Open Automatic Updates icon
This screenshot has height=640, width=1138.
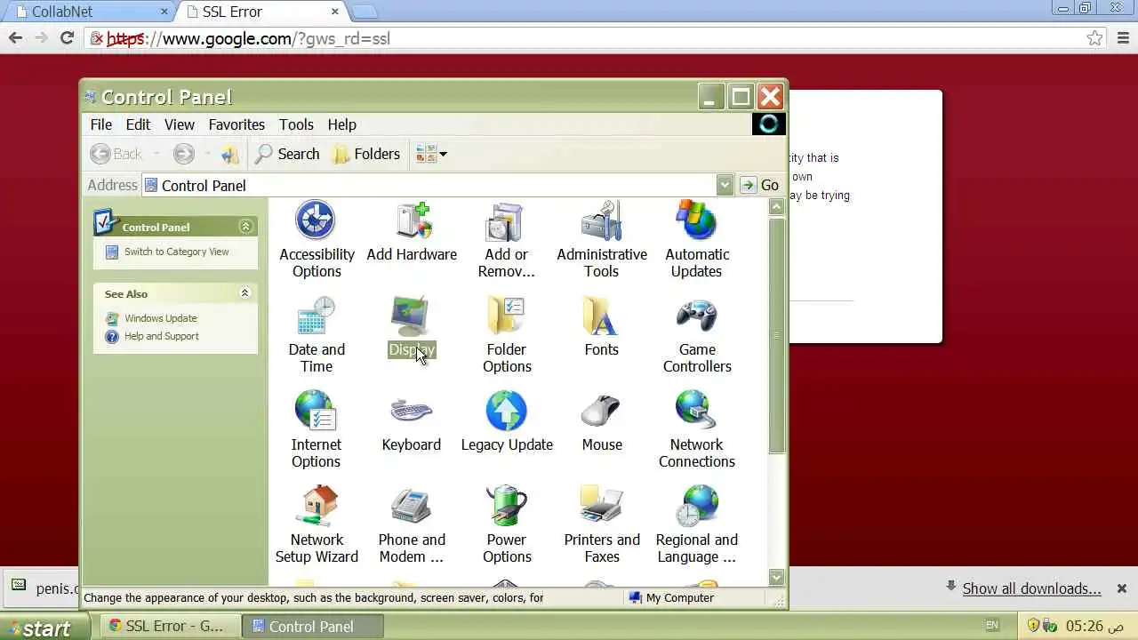[x=696, y=239]
